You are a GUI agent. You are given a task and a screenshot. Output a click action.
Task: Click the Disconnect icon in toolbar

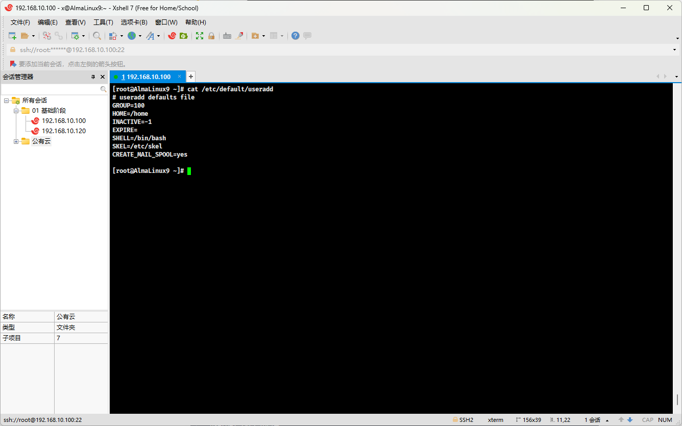coord(59,36)
